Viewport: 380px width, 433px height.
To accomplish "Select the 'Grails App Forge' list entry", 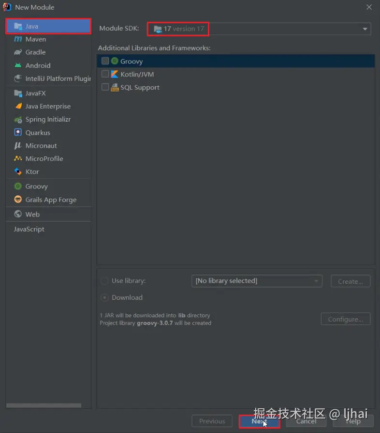I will (48, 200).
